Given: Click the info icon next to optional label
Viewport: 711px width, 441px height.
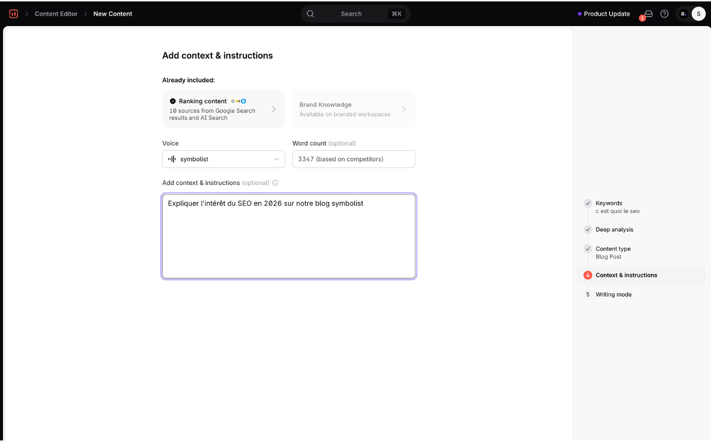Looking at the screenshot, I should [x=275, y=183].
